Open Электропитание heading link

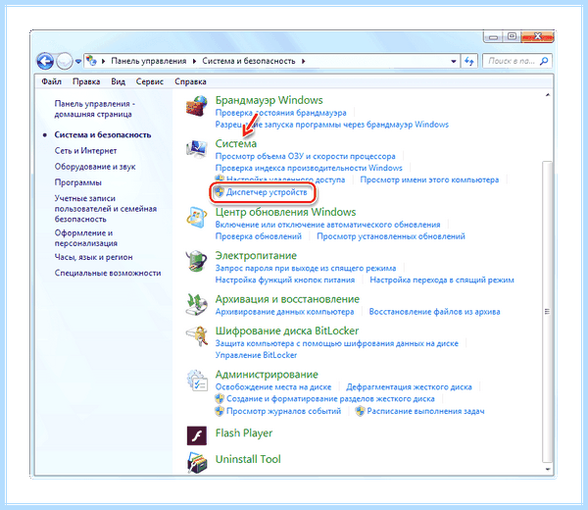coord(256,256)
